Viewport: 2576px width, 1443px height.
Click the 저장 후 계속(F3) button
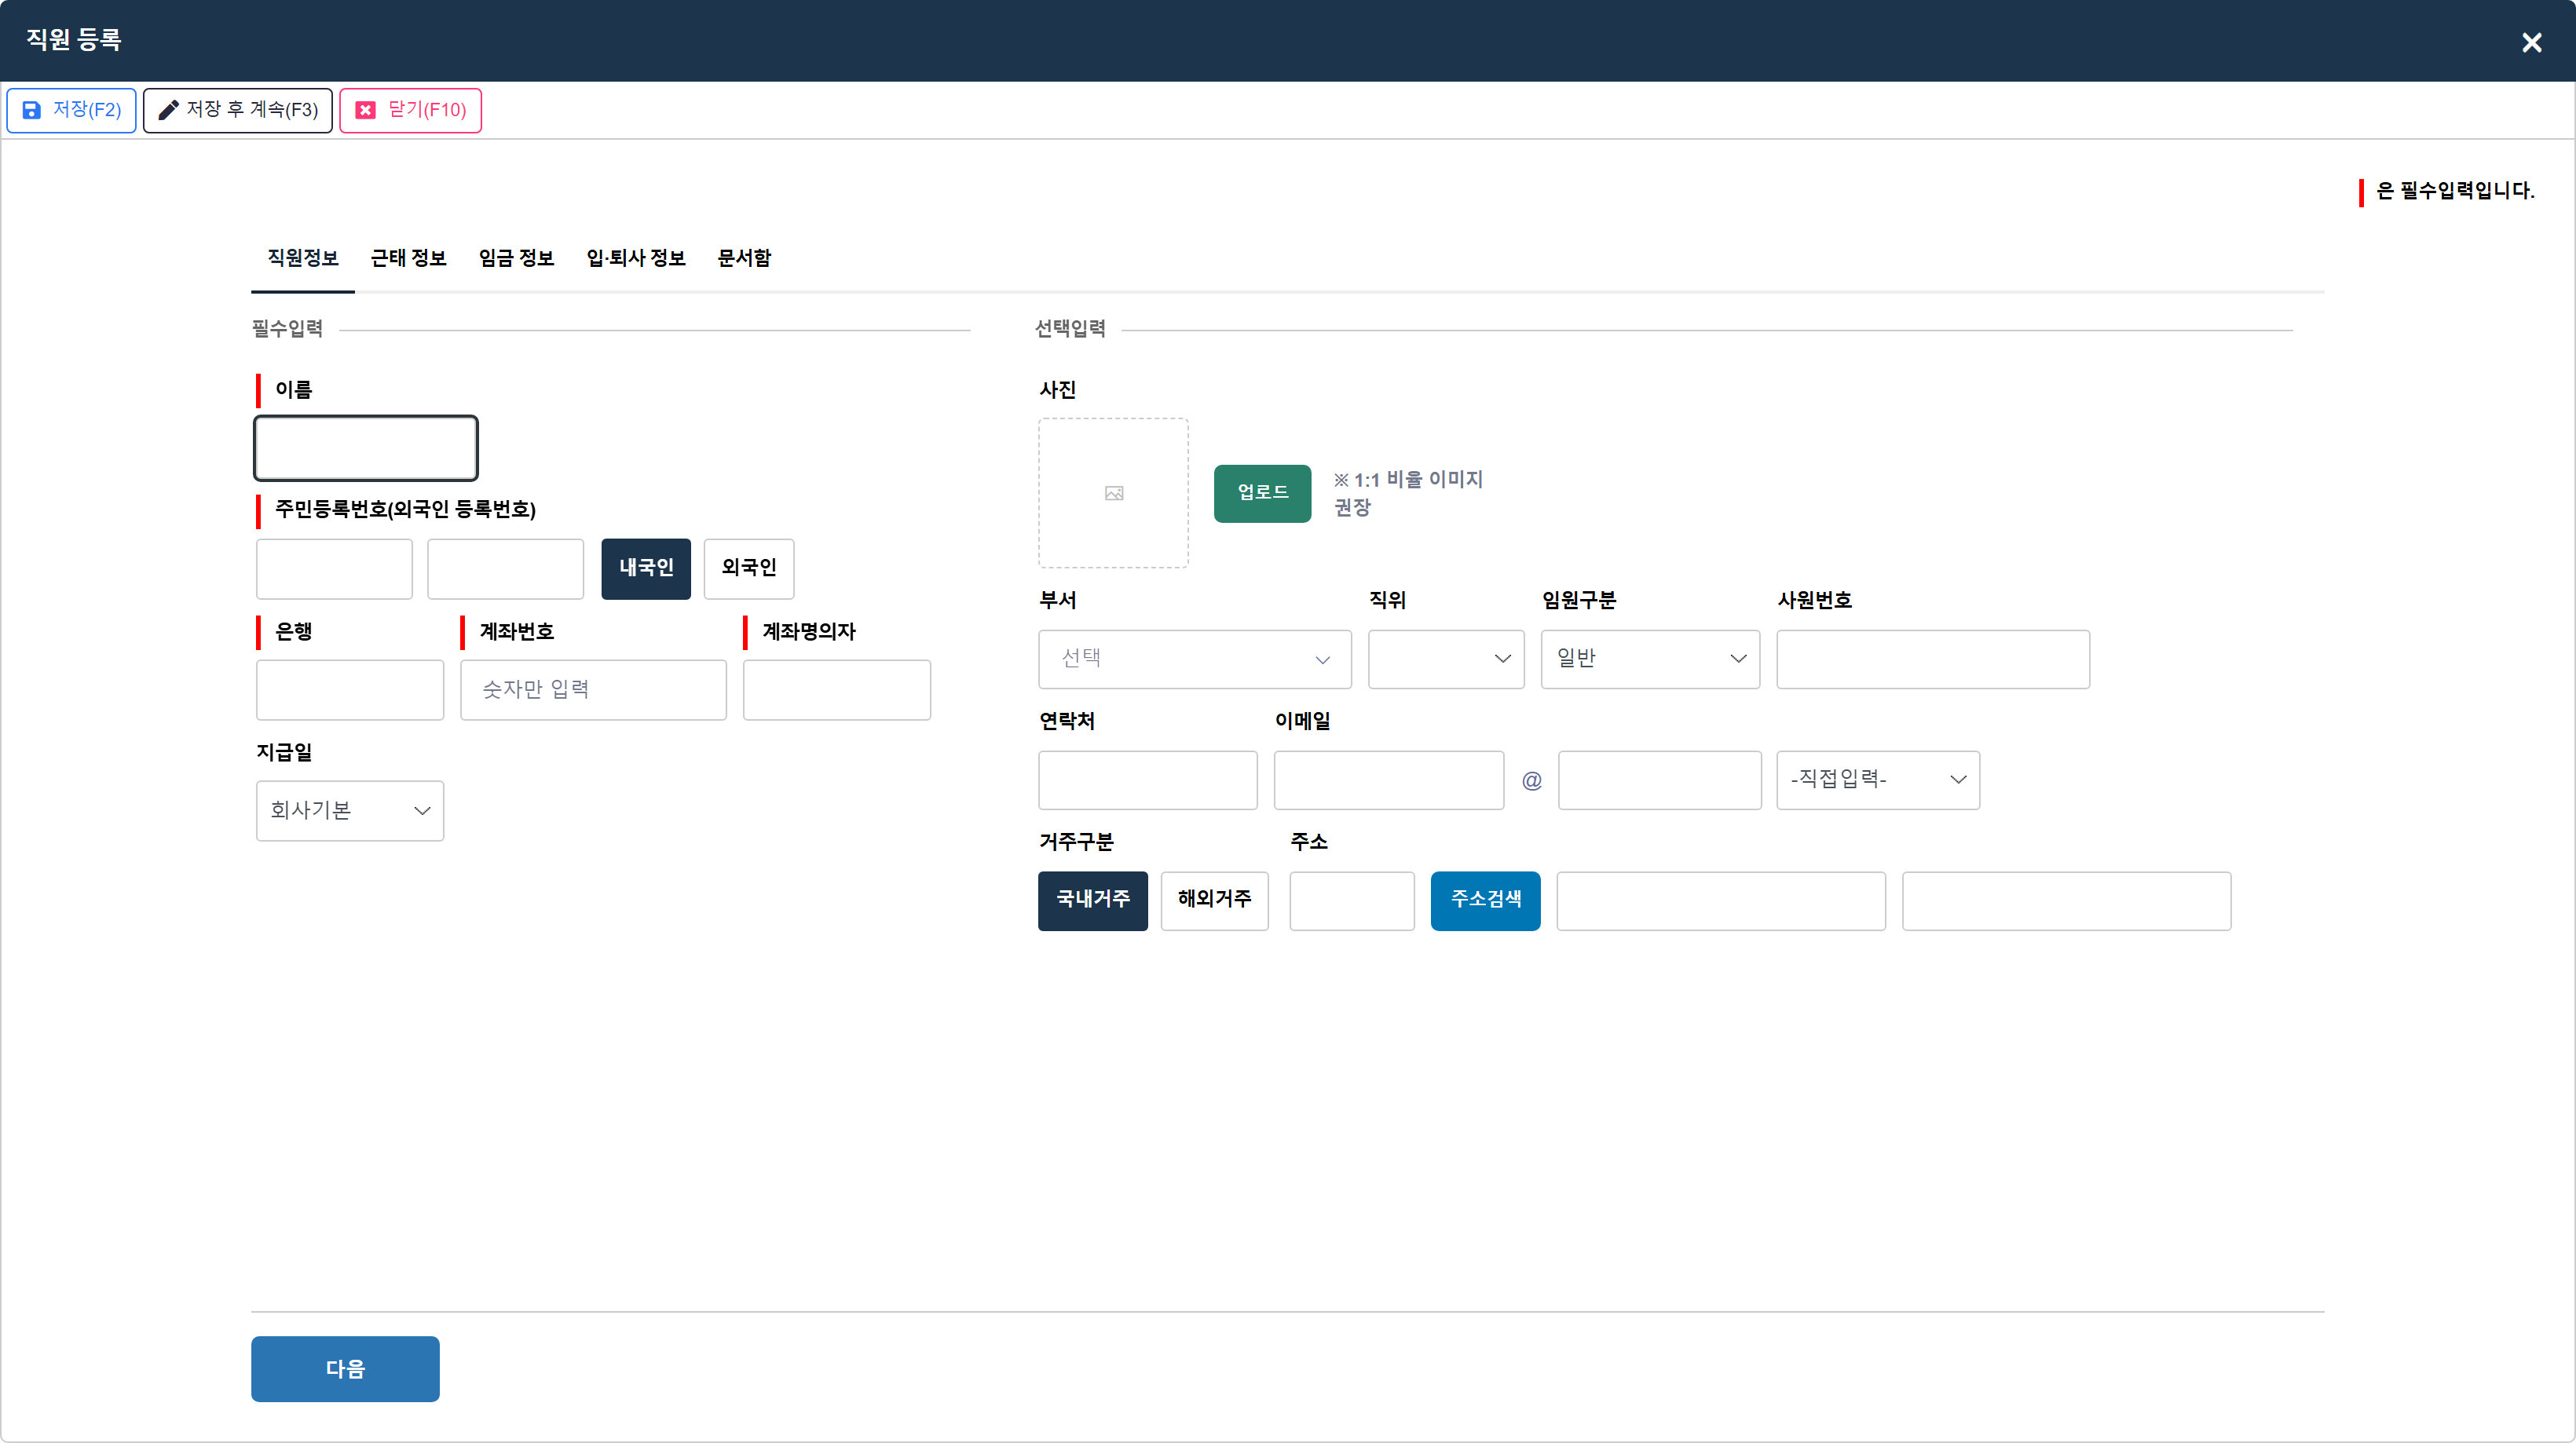point(238,110)
